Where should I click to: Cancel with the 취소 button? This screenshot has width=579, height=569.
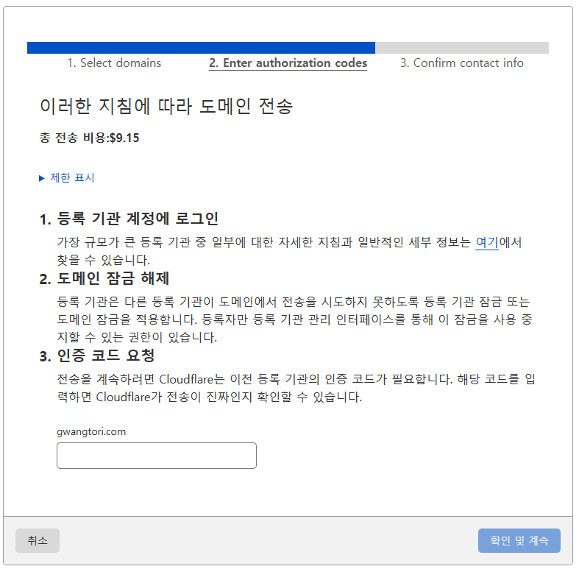point(38,540)
